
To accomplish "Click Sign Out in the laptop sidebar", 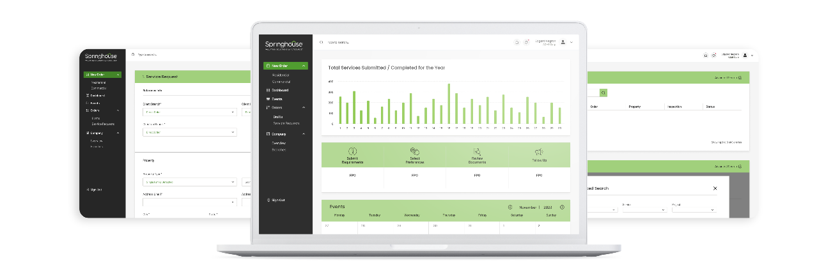I will pos(276,200).
